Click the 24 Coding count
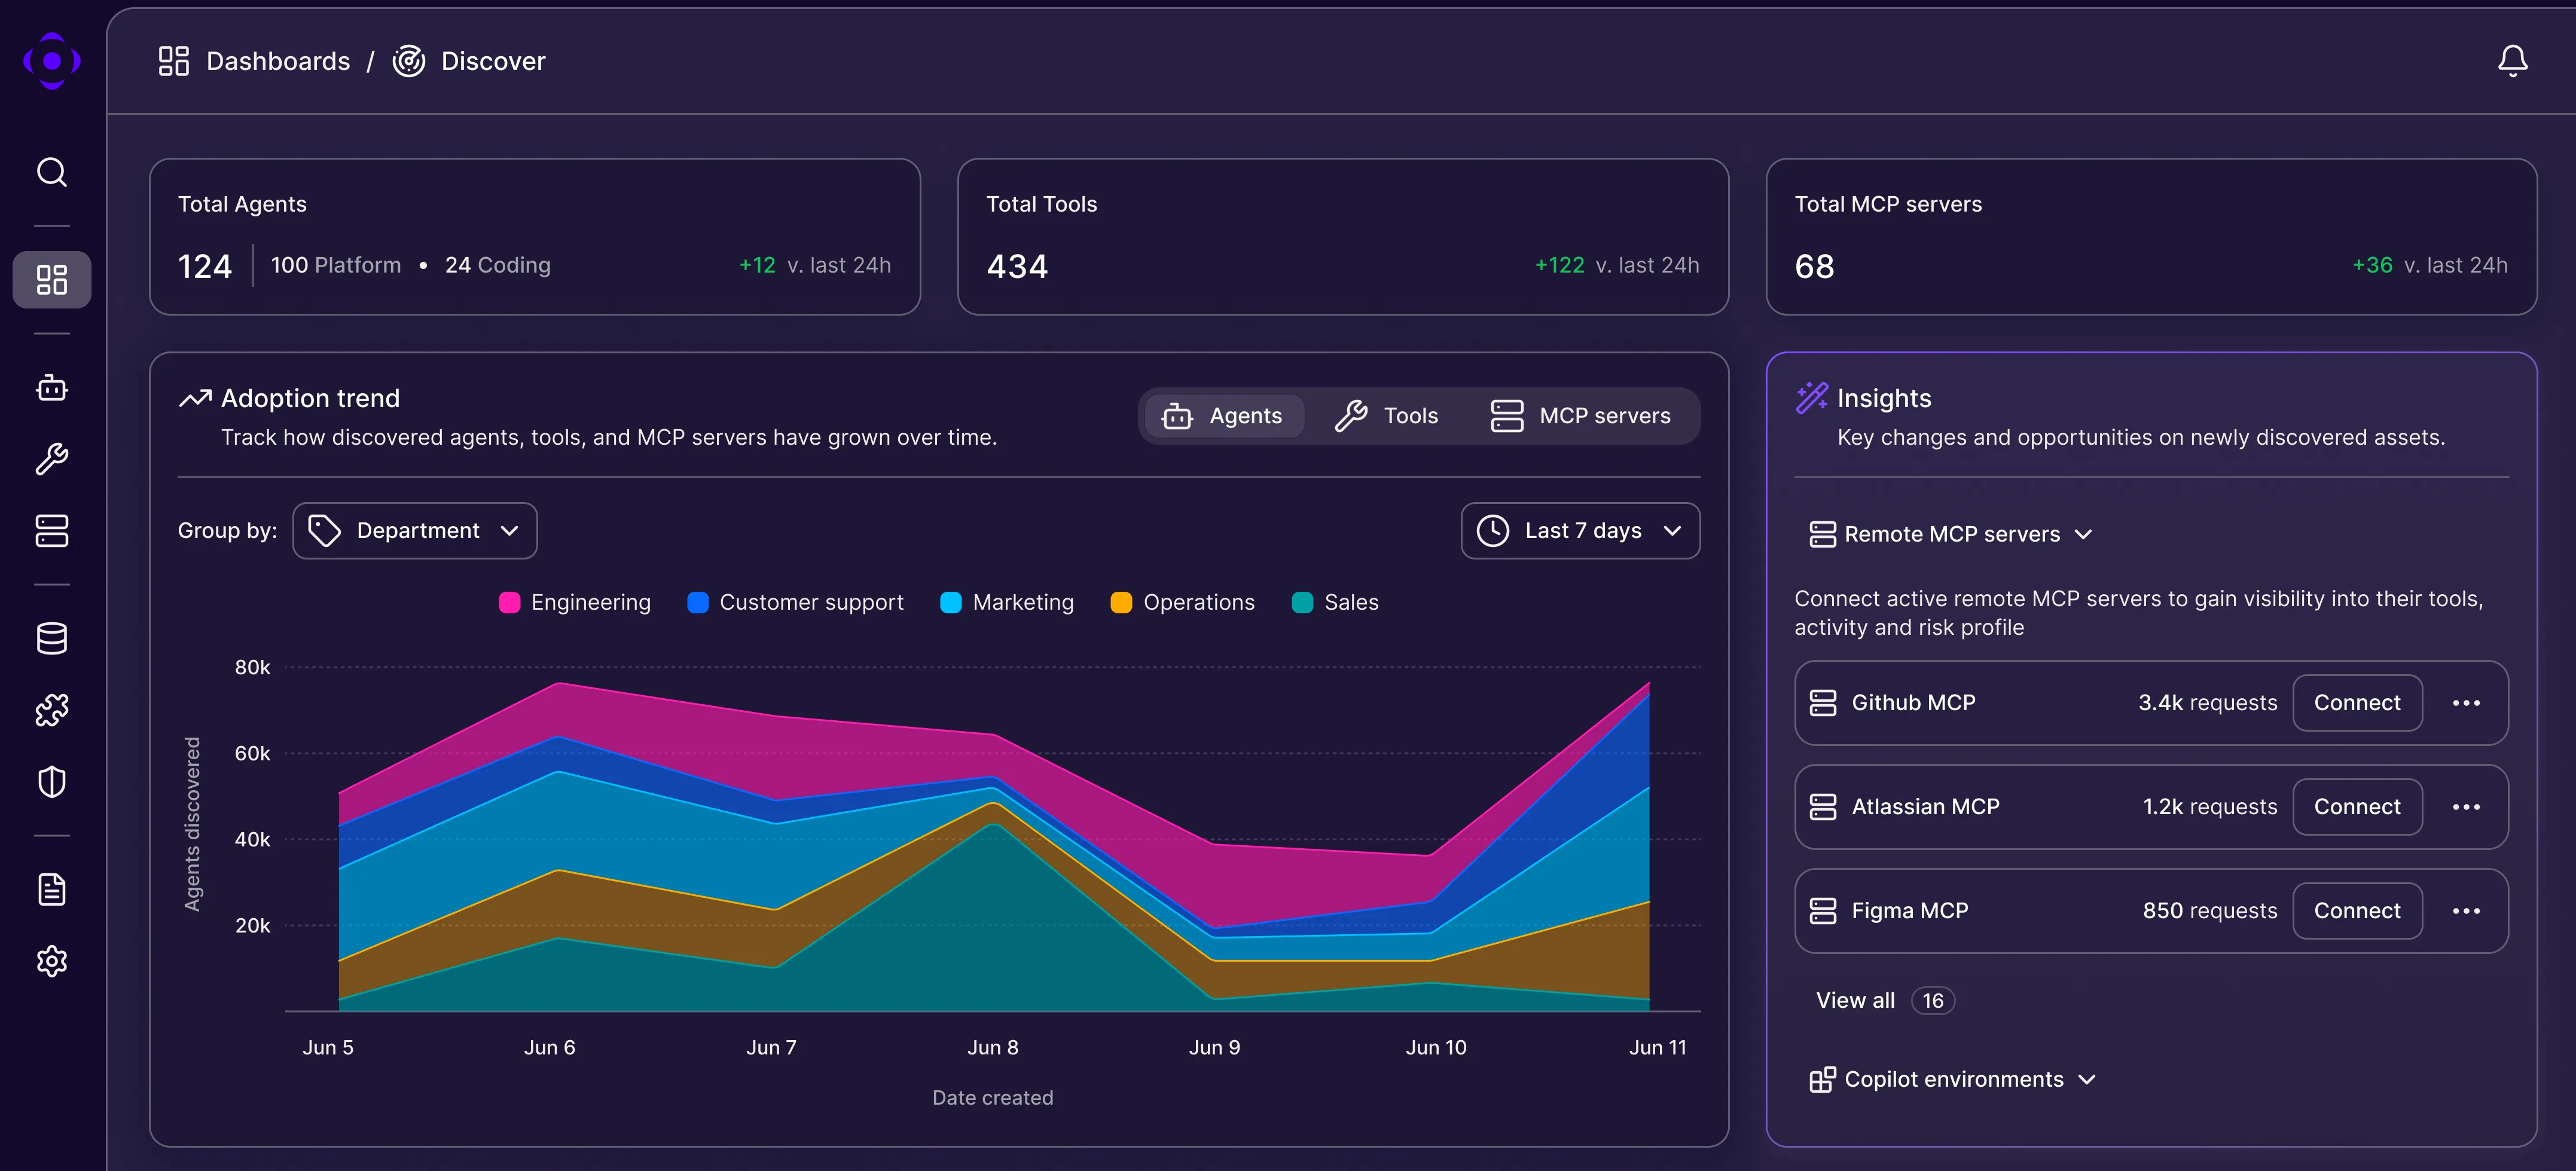This screenshot has height=1171, width=2576. click(498, 265)
